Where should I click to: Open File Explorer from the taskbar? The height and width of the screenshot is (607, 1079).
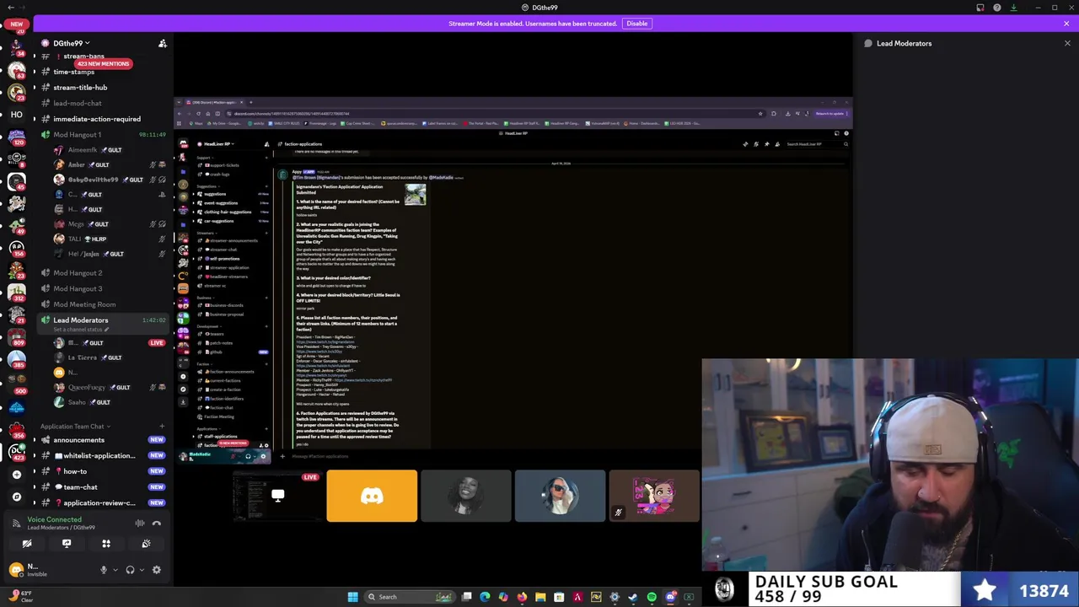pyautogui.click(x=540, y=597)
